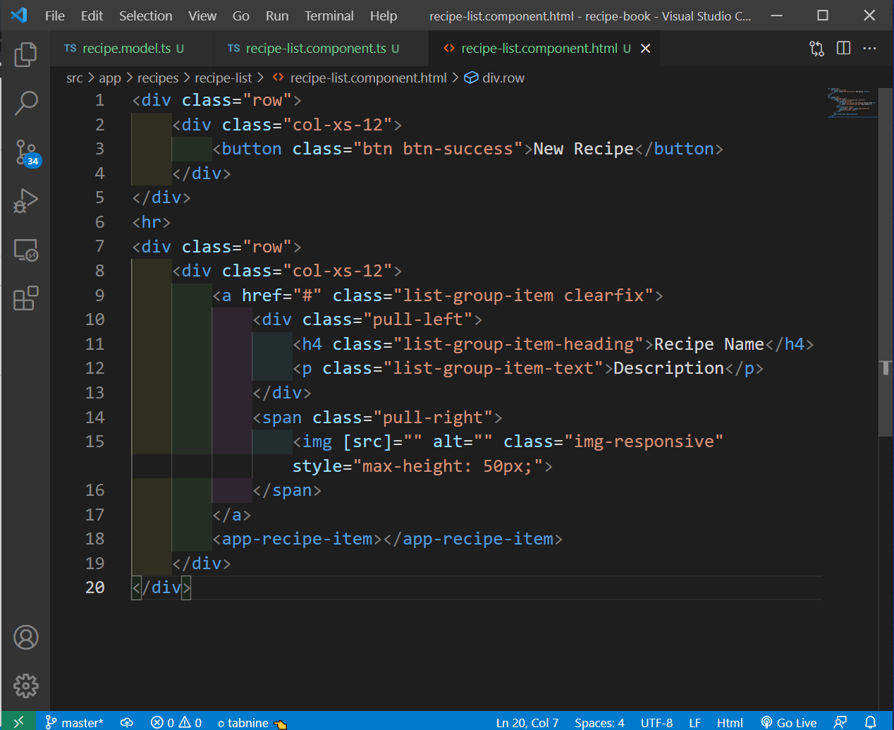Open the Edit menu
This screenshot has width=894, height=730.
(x=92, y=16)
